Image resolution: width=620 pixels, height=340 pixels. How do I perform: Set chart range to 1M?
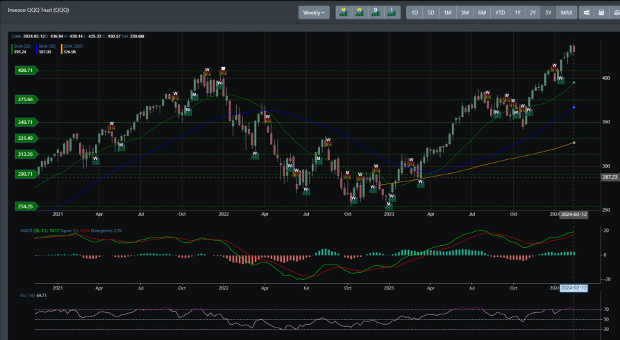tap(448, 12)
